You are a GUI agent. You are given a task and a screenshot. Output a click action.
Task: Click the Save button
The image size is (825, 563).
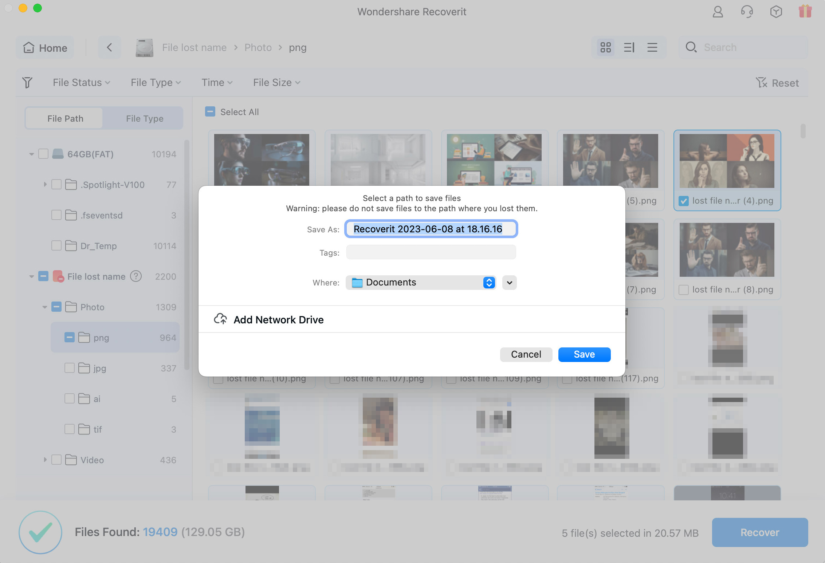(584, 354)
